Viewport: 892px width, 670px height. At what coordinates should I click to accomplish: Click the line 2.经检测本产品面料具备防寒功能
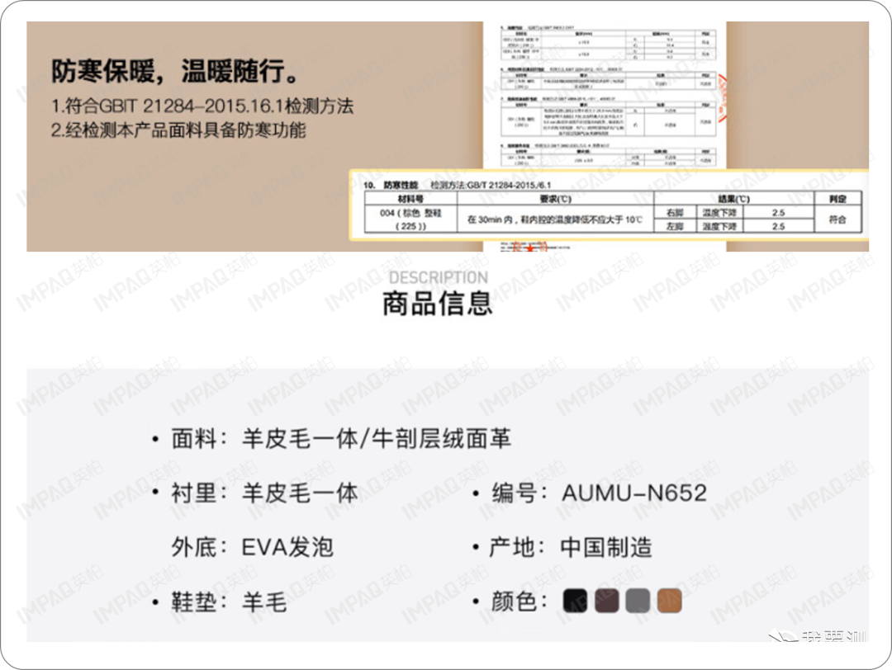click(x=178, y=130)
